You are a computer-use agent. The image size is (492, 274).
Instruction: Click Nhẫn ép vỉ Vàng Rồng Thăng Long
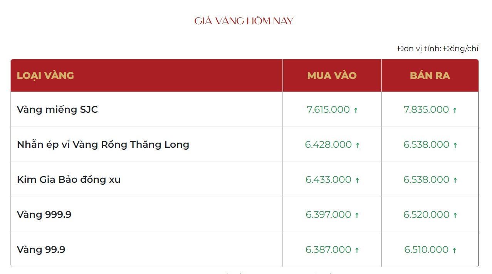103,145
